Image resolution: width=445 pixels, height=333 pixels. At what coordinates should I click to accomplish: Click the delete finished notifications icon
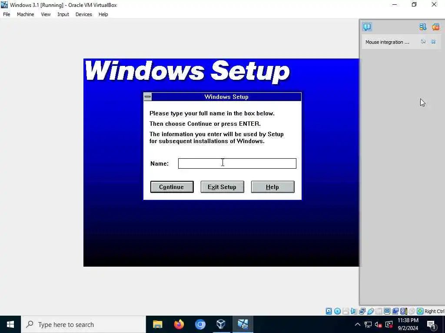point(435,26)
